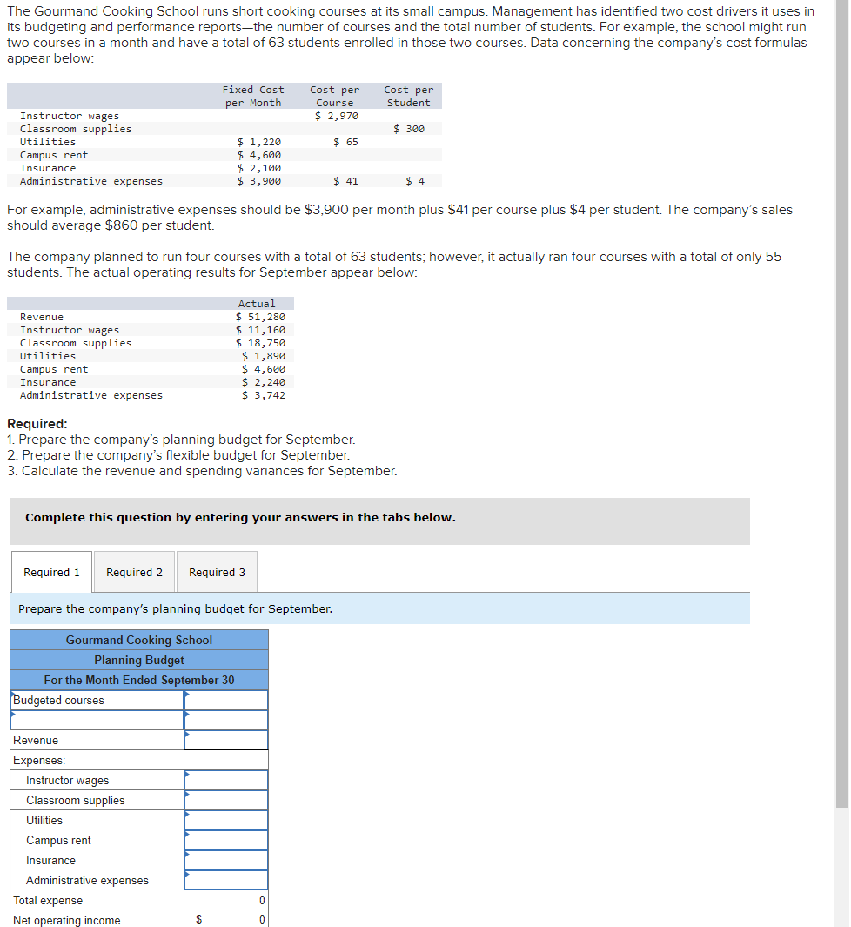851x927 pixels.
Task: Select the blank label cell below Budgeted courses
Action: pyautogui.click(x=97, y=720)
